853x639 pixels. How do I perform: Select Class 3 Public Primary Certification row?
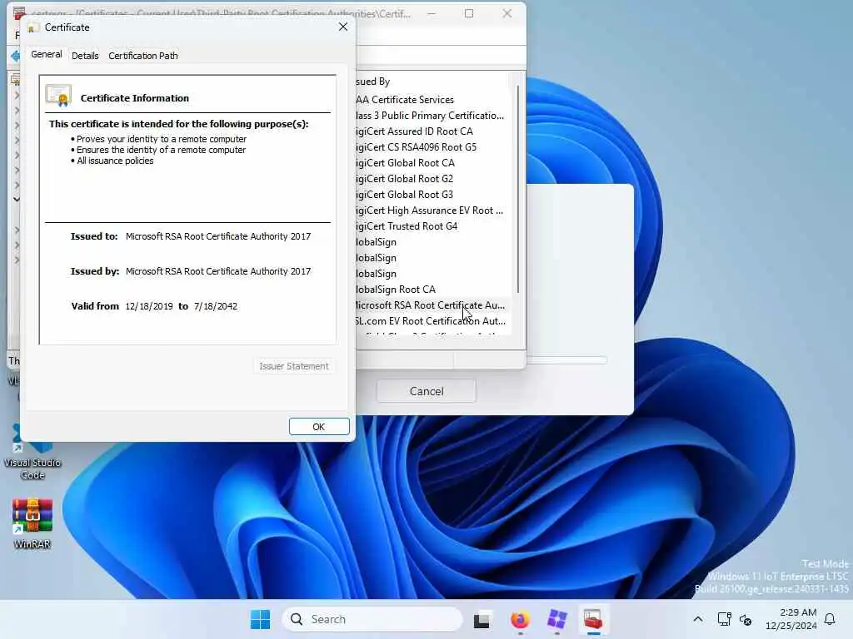(432, 115)
